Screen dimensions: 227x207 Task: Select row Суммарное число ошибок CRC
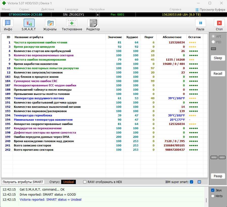tap(104, 81)
